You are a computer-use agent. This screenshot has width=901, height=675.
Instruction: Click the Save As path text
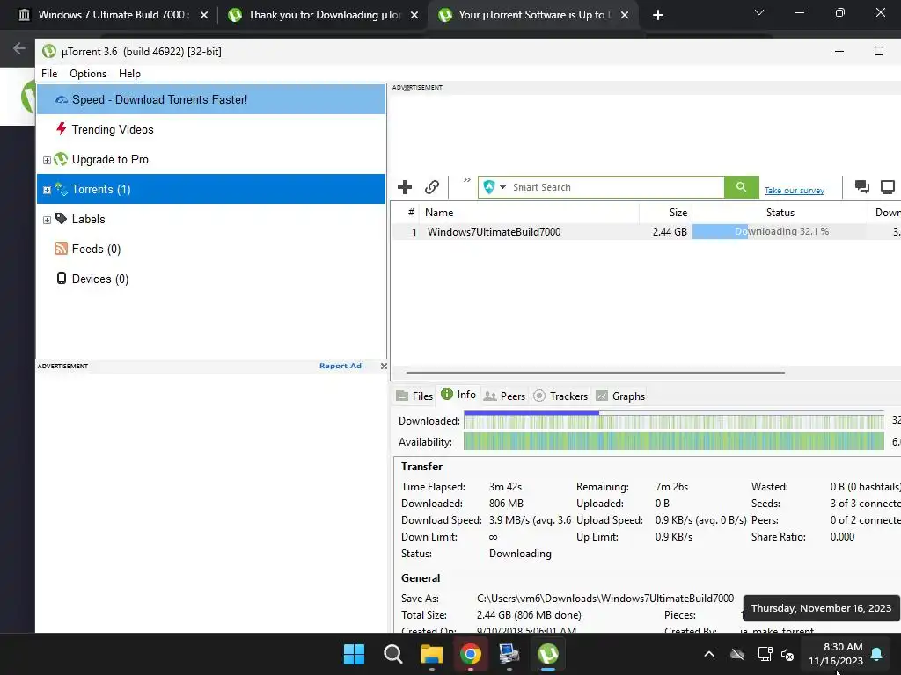tap(605, 598)
